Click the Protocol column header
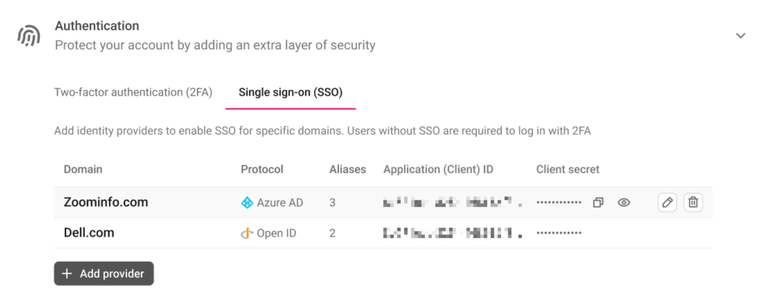This screenshot has width=766, height=302. click(x=262, y=169)
